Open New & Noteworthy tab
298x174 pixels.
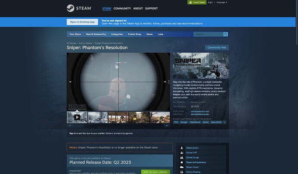pyautogui.click(x=96, y=34)
